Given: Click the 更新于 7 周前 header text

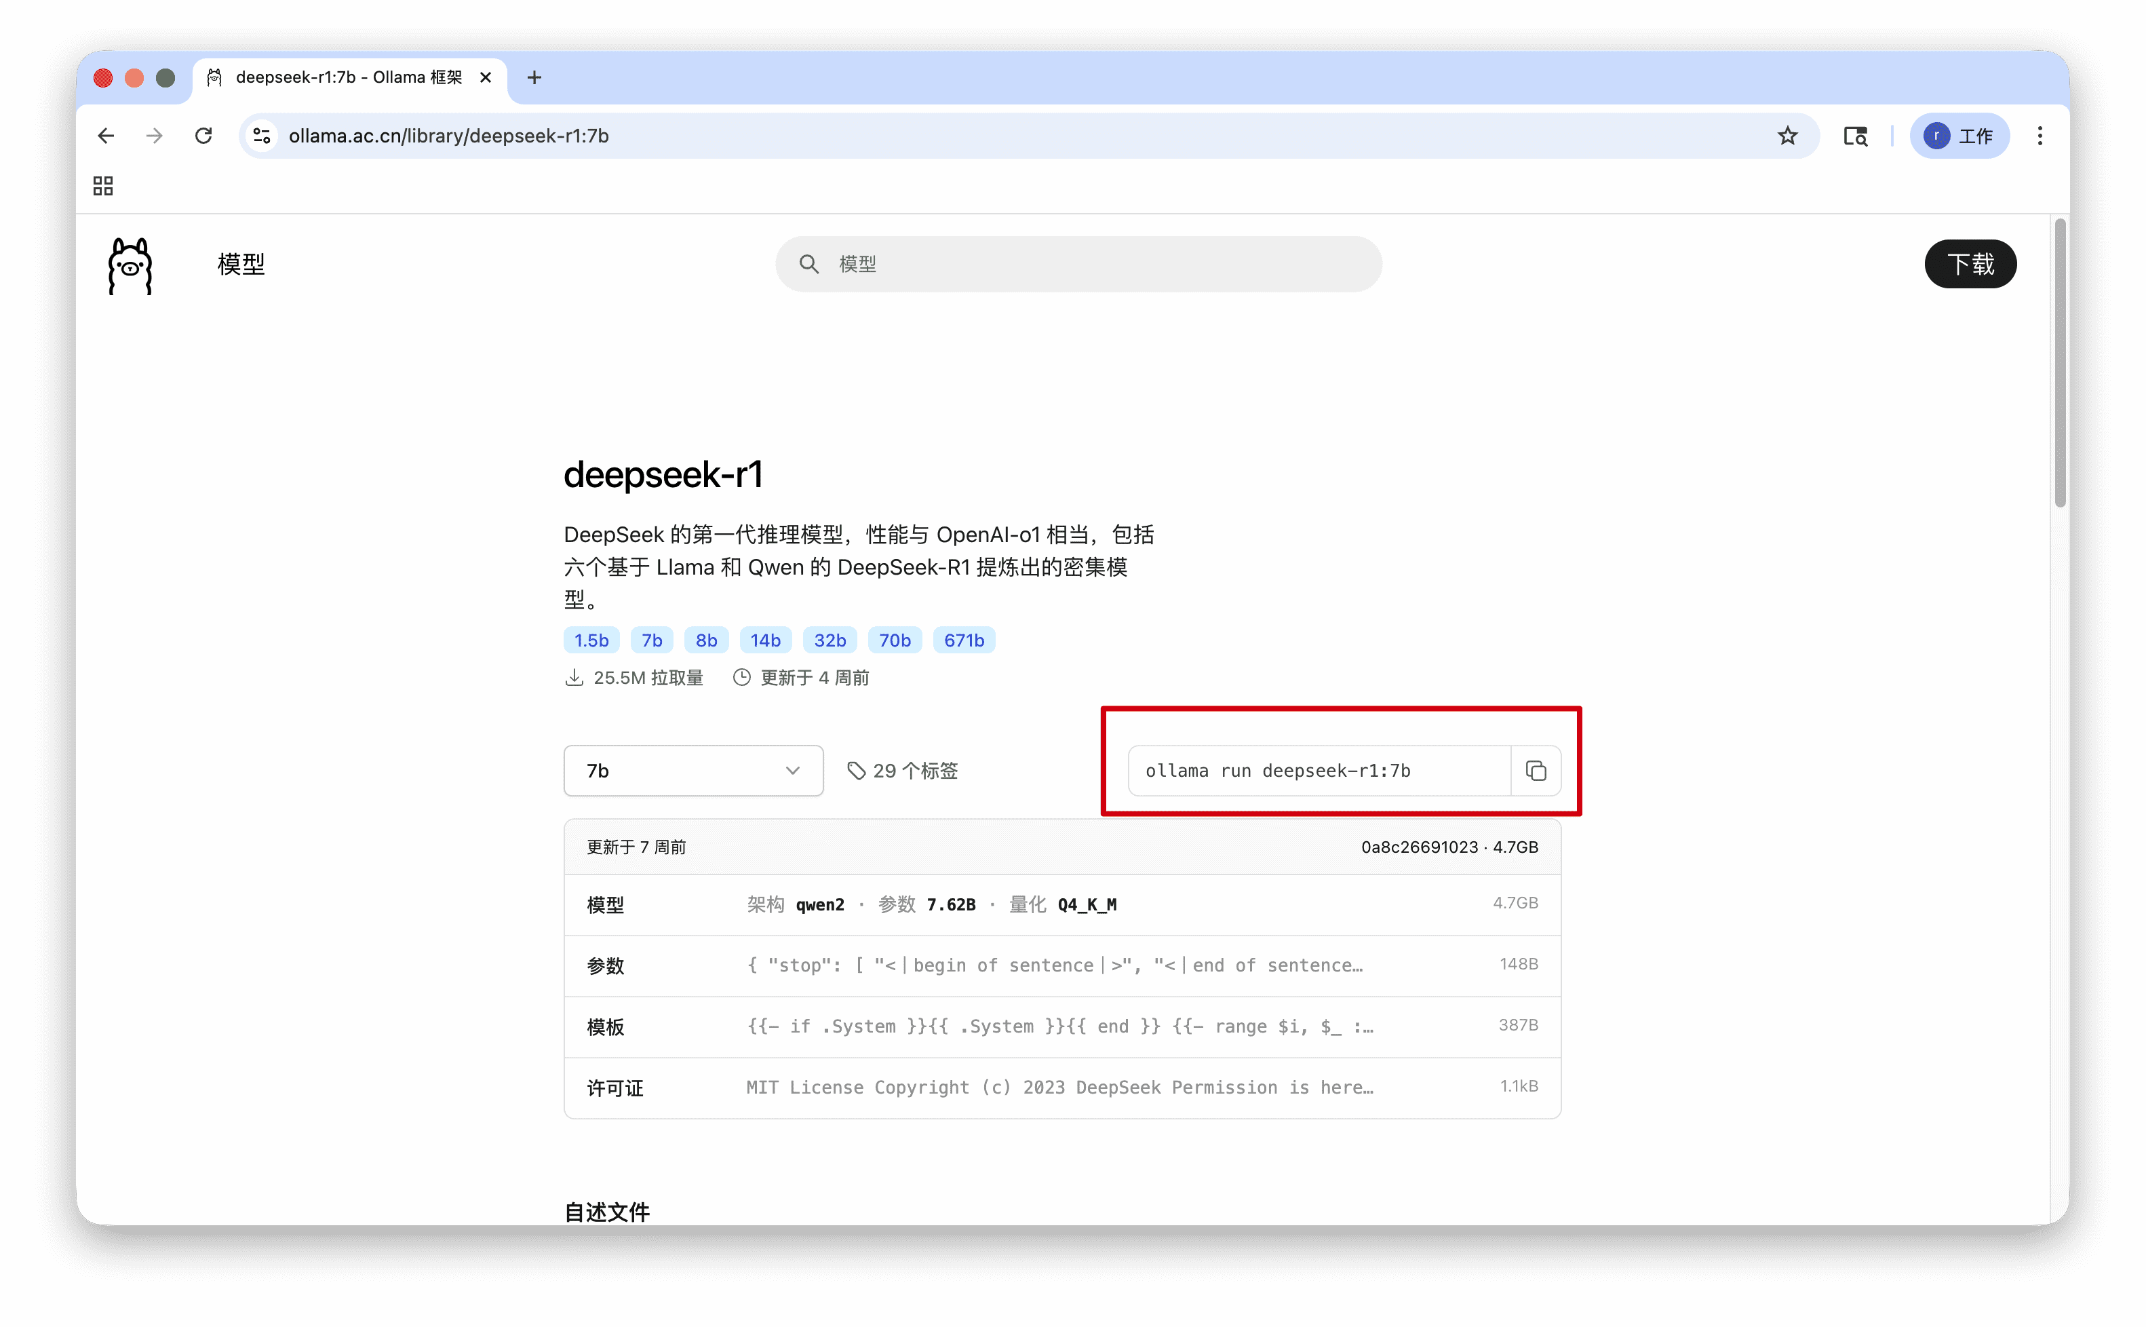Looking at the screenshot, I should [x=636, y=847].
